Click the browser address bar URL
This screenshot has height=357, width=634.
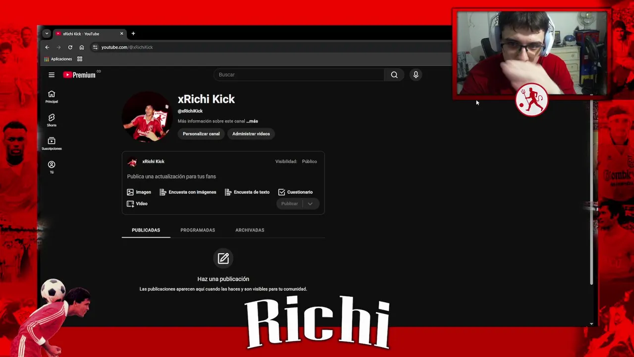(127, 47)
